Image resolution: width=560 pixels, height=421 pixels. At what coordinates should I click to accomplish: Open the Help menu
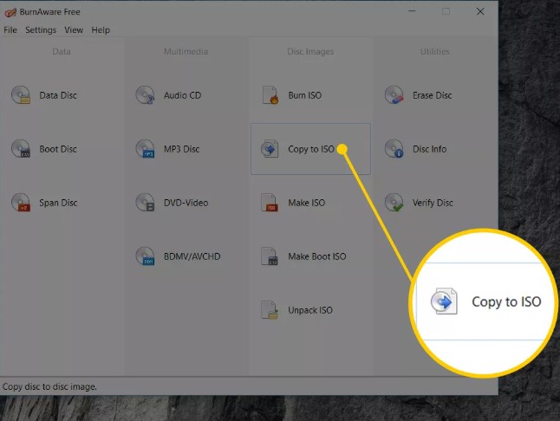point(101,30)
